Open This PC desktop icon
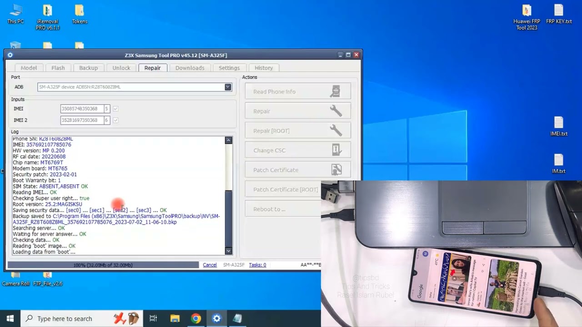Screen dimensions: 582x327 (15, 14)
